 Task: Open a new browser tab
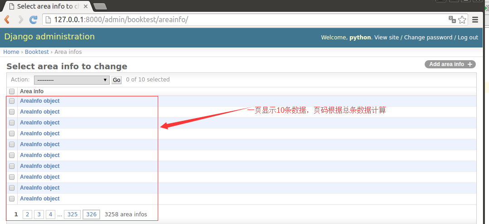[100, 6]
